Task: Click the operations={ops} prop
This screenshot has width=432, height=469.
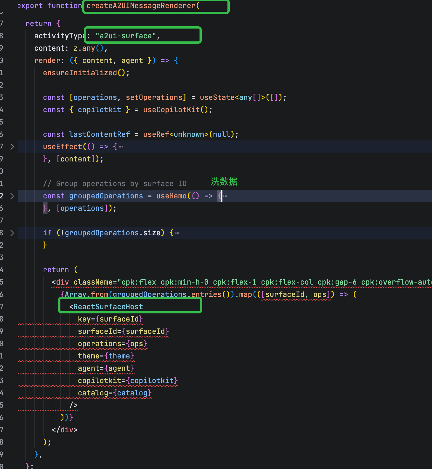Action: point(113,344)
